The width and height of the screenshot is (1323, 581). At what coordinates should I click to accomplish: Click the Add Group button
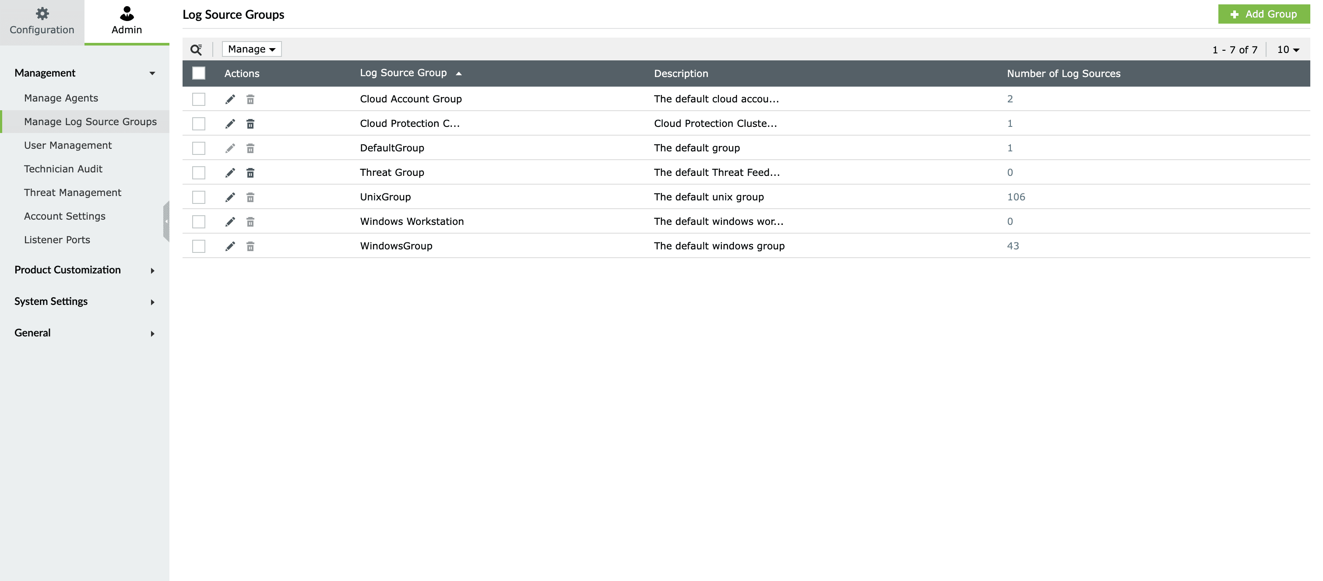click(x=1263, y=14)
